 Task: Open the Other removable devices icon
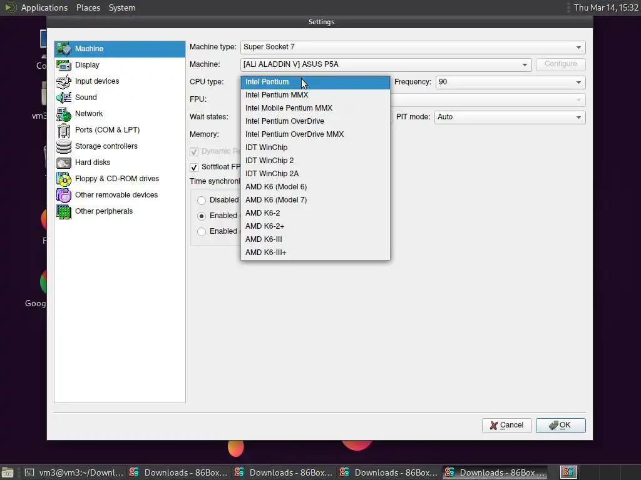[x=64, y=195]
